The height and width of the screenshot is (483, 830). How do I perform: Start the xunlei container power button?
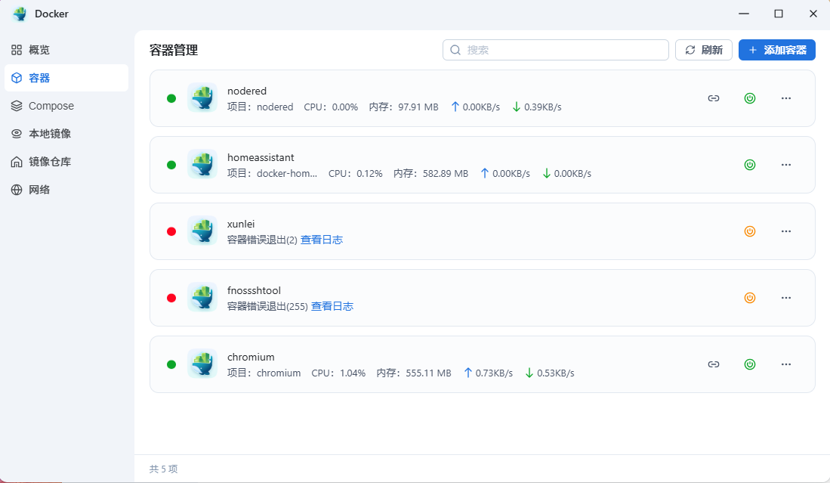click(749, 231)
